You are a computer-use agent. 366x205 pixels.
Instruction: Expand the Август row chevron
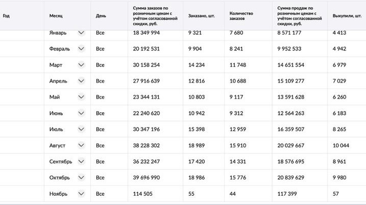click(x=81, y=145)
